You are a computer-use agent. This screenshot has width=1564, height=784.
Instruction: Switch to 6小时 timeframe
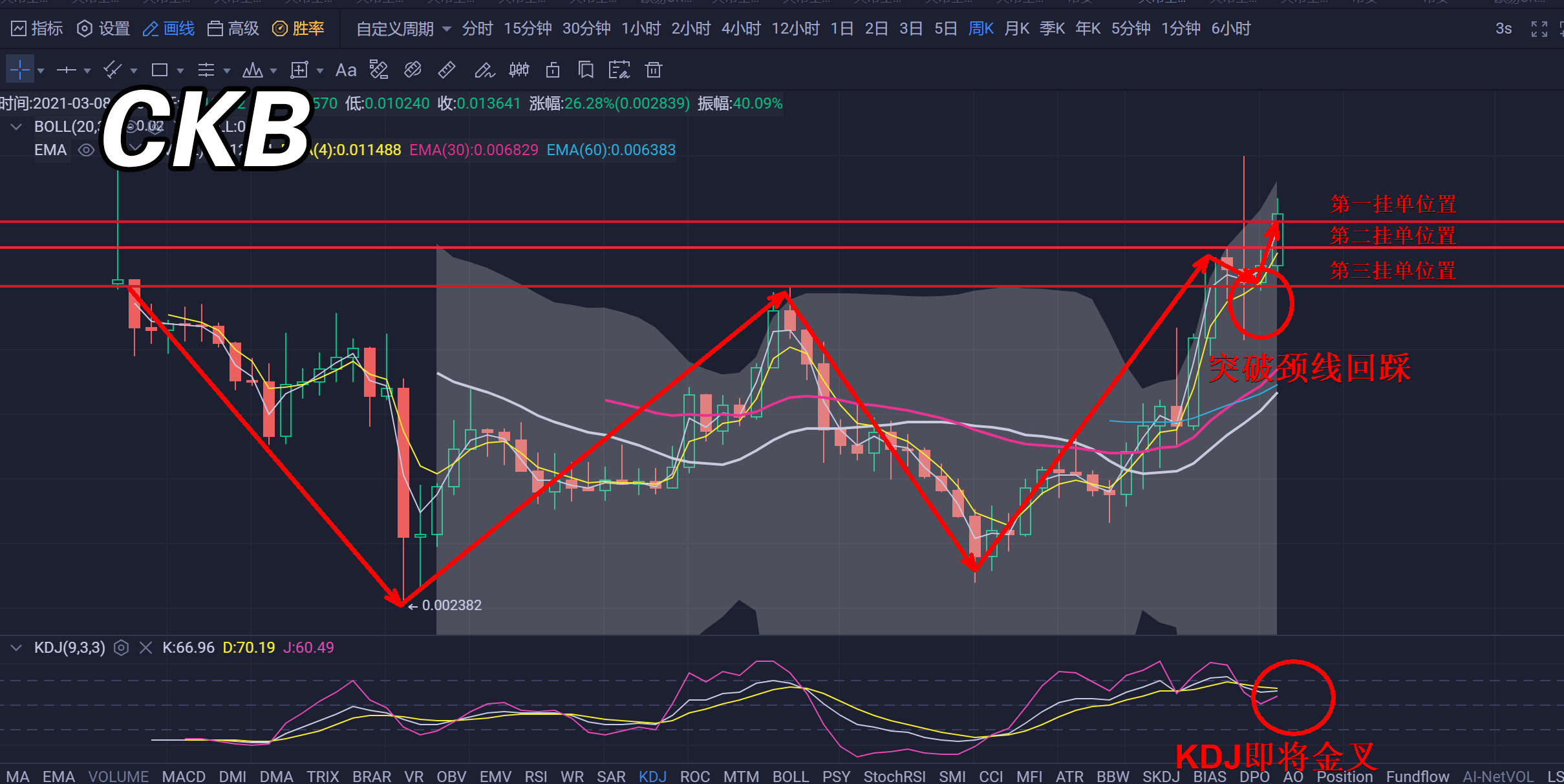1231,28
